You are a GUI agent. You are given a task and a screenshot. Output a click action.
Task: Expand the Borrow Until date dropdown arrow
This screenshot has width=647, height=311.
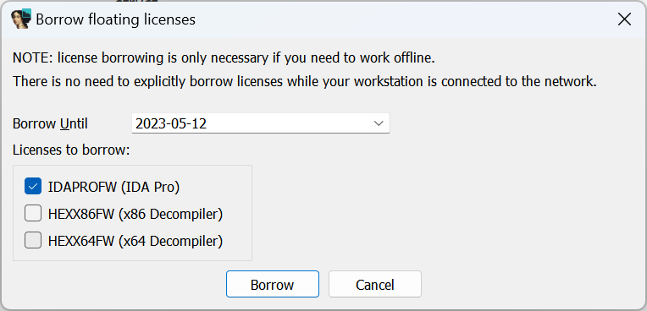point(379,123)
